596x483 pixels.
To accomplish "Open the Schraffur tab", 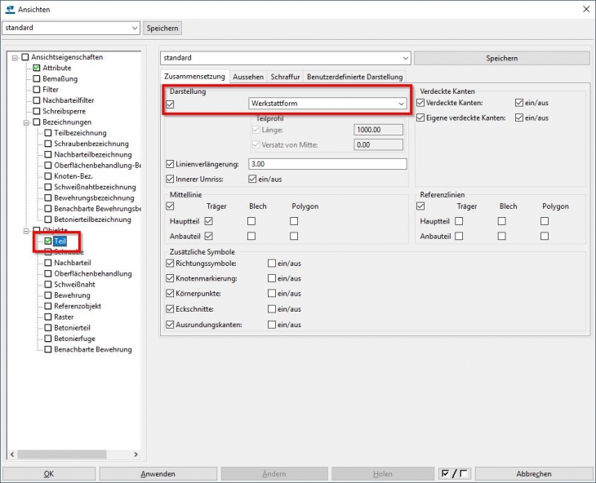I will (285, 77).
